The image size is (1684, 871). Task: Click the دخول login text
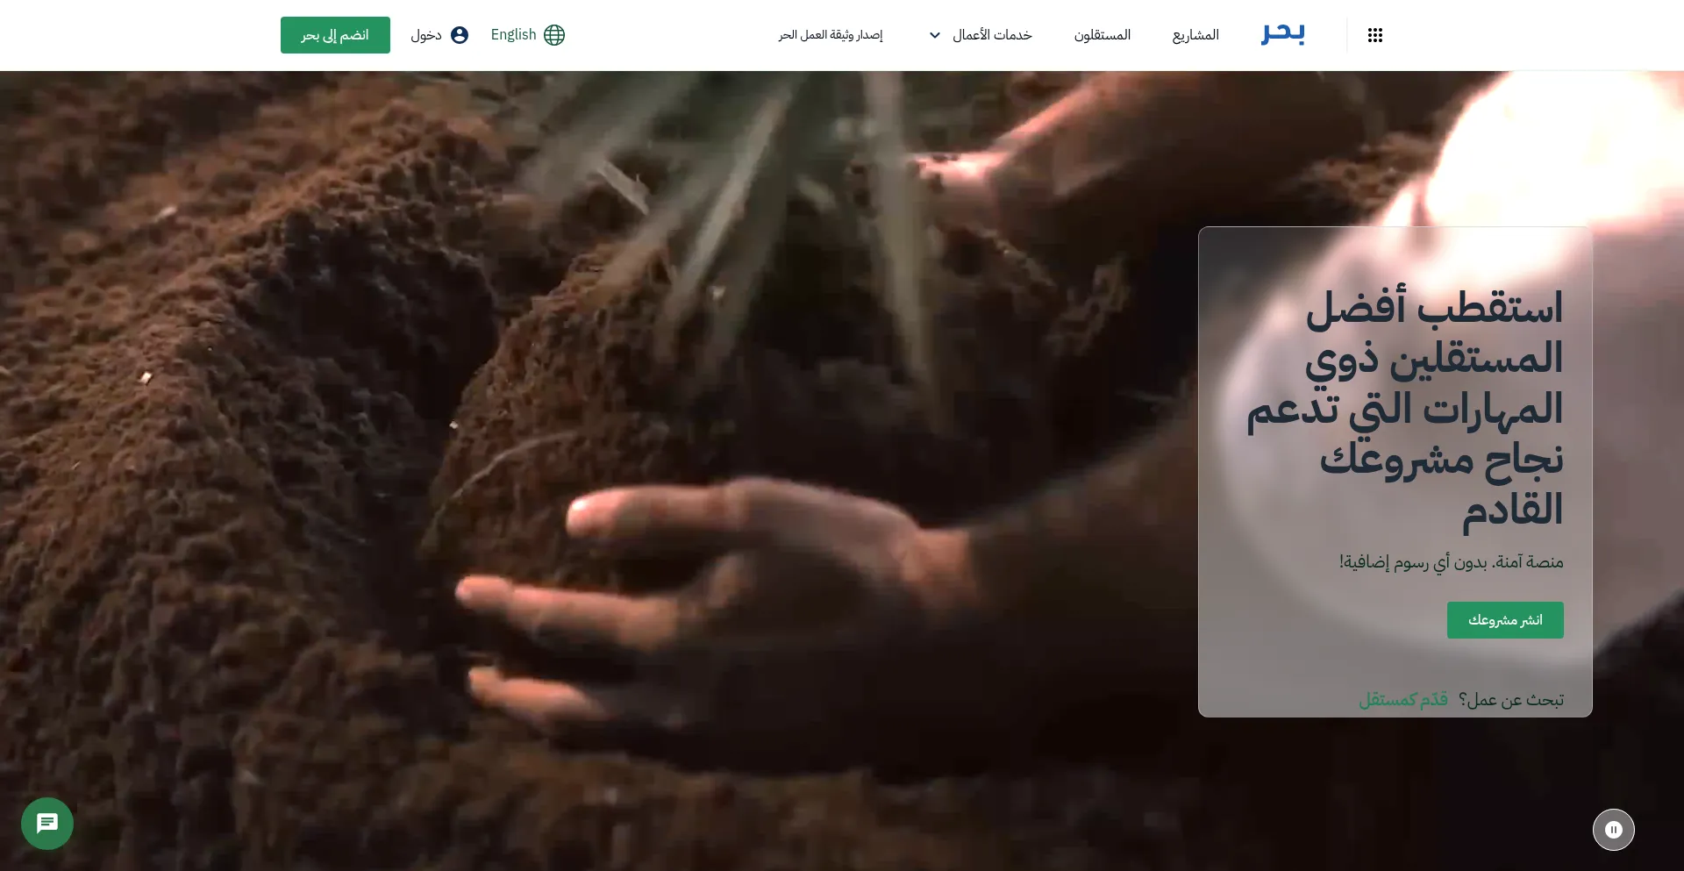click(x=426, y=35)
